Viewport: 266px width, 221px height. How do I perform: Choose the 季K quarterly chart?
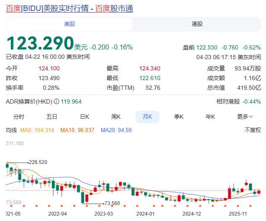pyautogui.click(x=179, y=117)
